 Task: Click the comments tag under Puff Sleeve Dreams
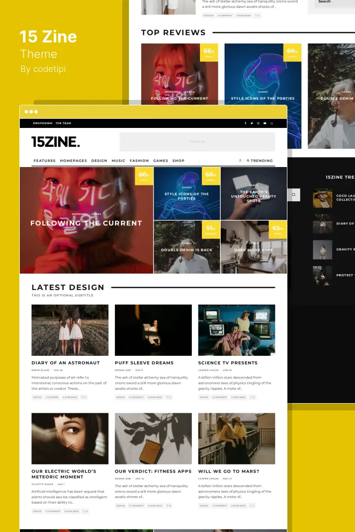(136, 397)
